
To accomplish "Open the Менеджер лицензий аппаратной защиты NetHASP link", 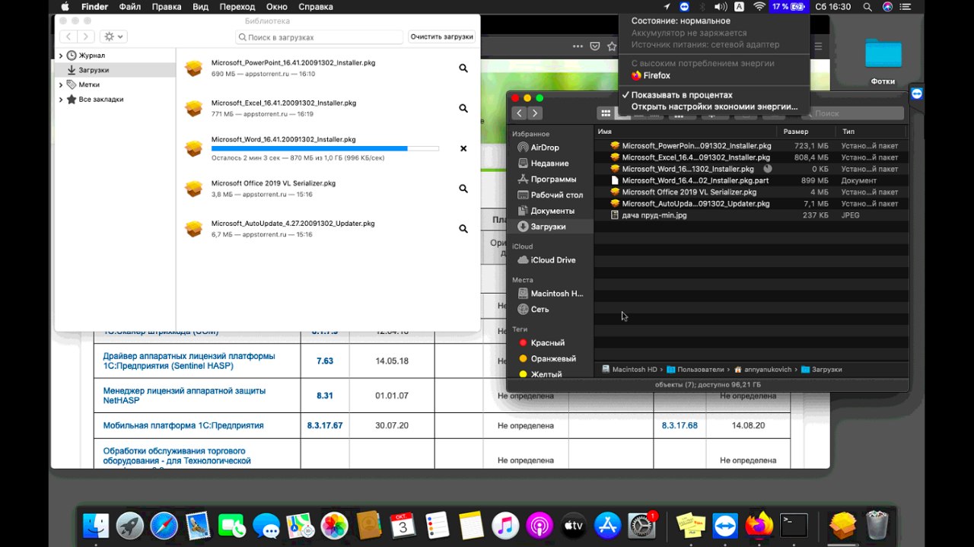I will (x=184, y=396).
